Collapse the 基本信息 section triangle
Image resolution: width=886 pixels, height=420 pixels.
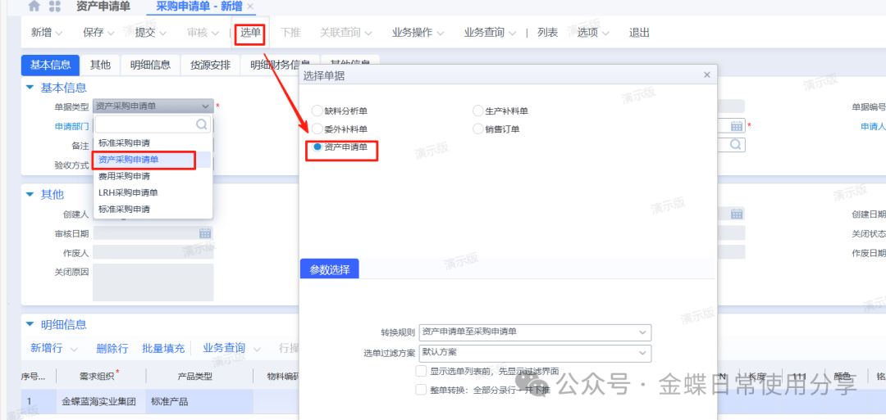point(30,88)
